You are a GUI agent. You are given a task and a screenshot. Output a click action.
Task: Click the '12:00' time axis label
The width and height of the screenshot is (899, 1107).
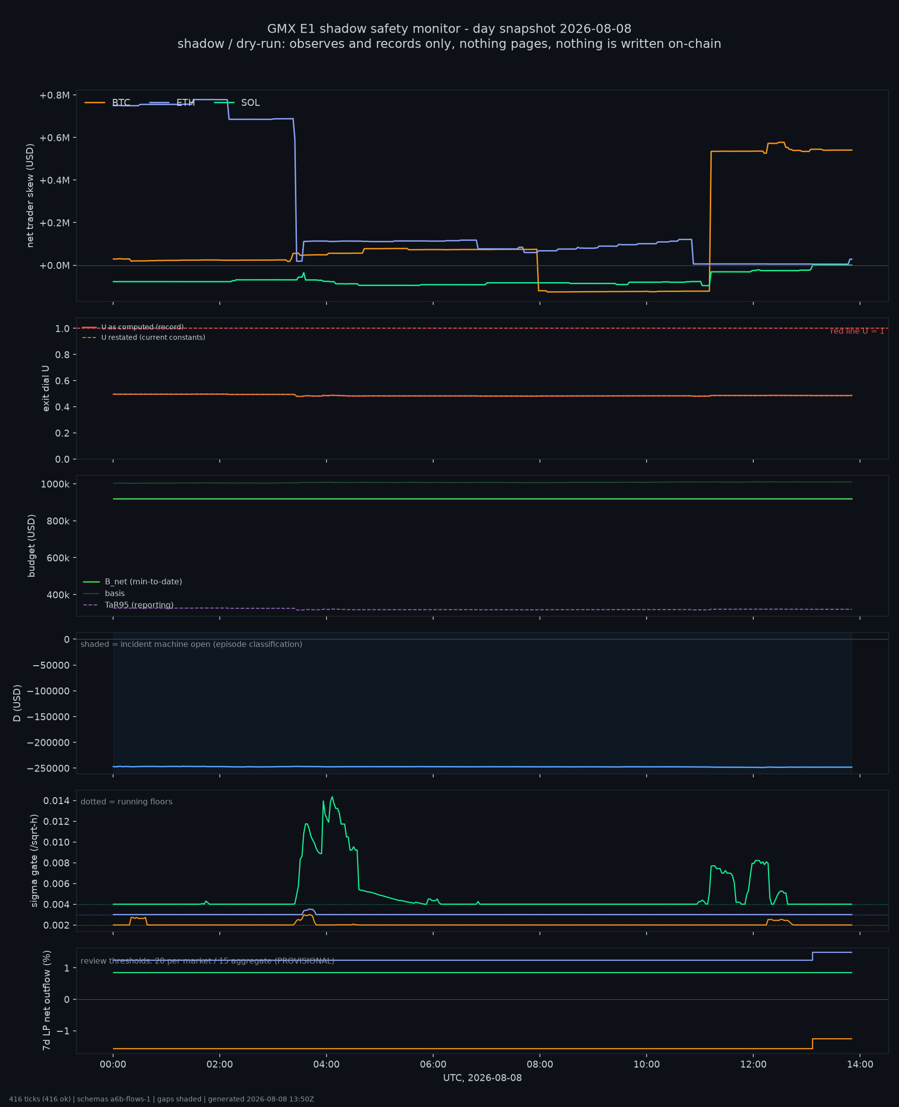pyautogui.click(x=753, y=1064)
